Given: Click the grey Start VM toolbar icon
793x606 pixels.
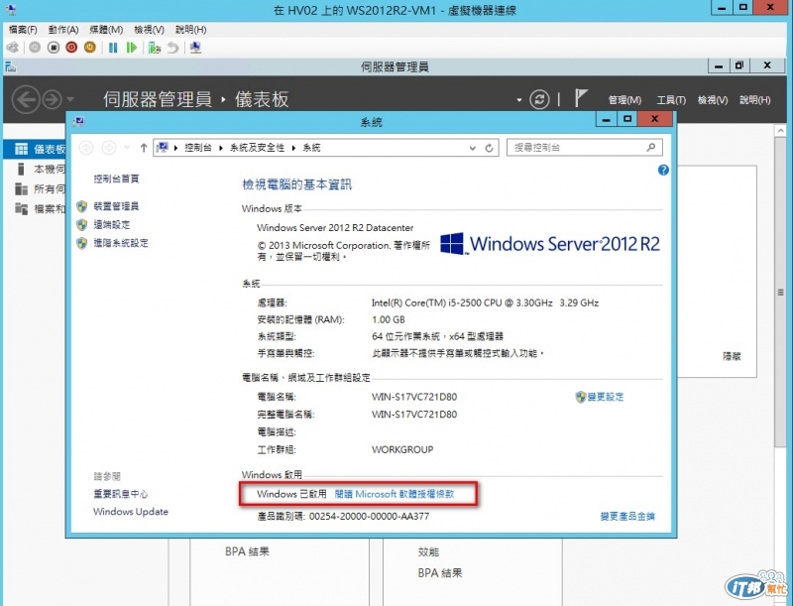Looking at the screenshot, I should pos(35,48).
